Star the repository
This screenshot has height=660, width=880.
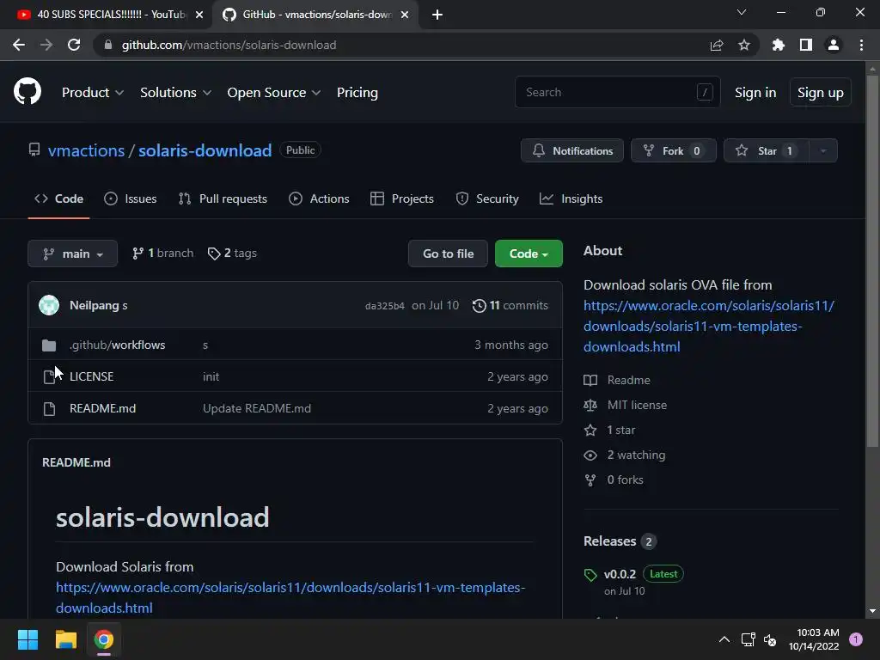click(767, 150)
